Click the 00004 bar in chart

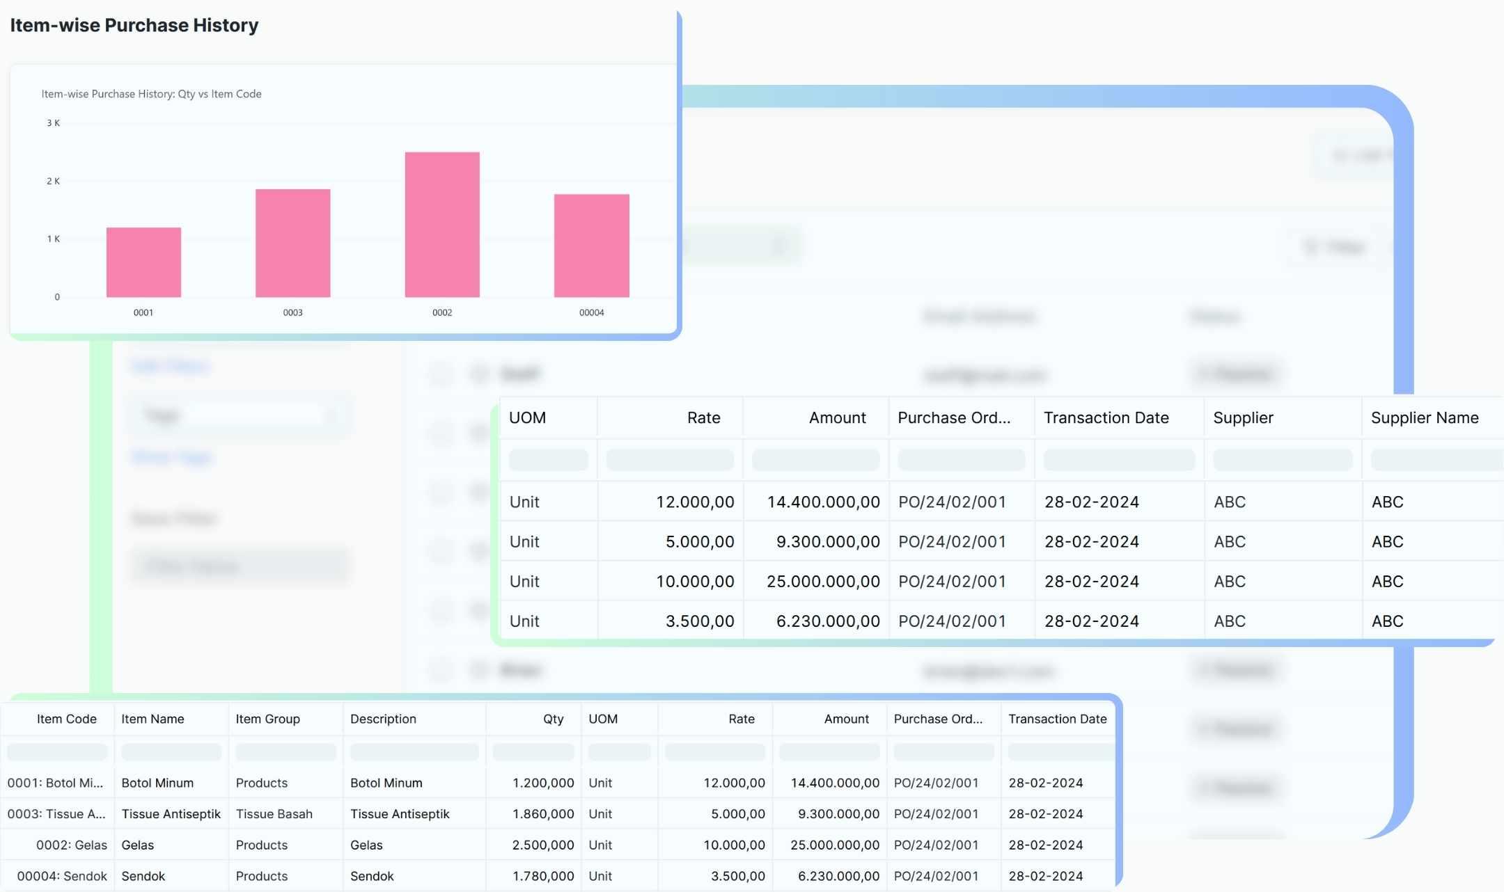(591, 245)
